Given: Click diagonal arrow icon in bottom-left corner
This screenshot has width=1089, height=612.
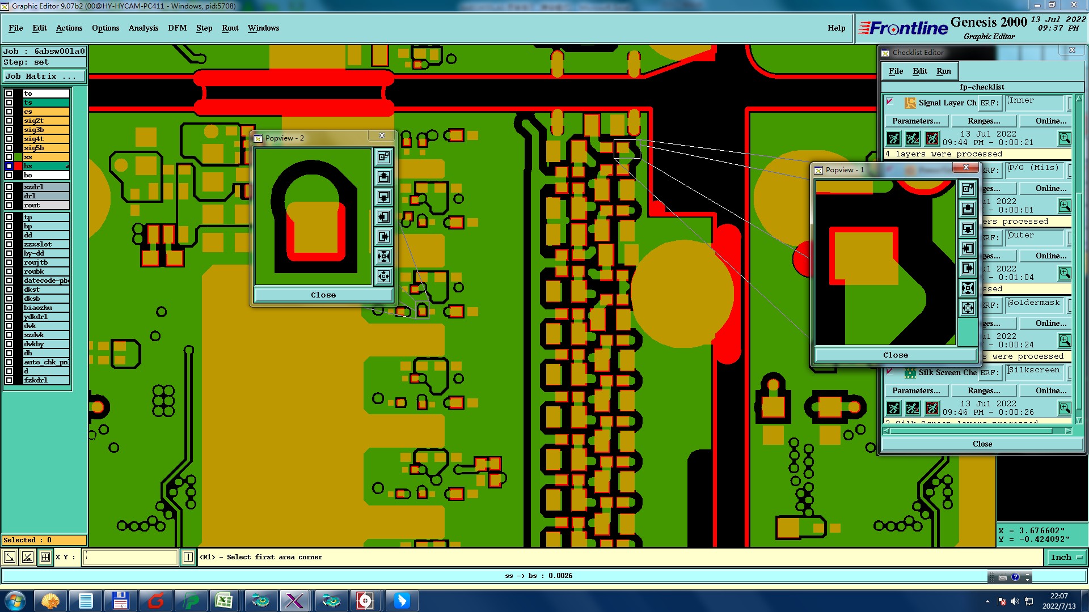Looking at the screenshot, I should [x=10, y=557].
